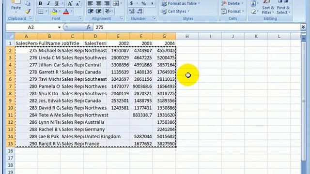The width and height of the screenshot is (310, 174).
Task: Select cell with value 5287044
Action: click(141, 136)
